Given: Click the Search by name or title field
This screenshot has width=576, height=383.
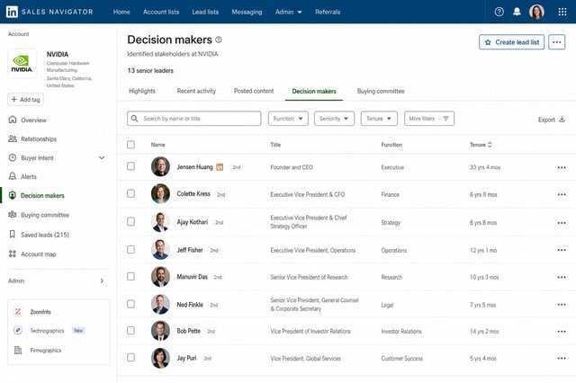Looking at the screenshot, I should click(194, 119).
